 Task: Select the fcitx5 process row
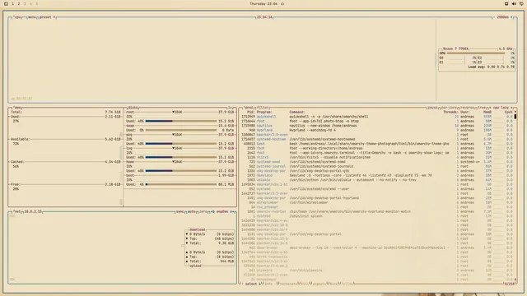[x=377, y=157]
